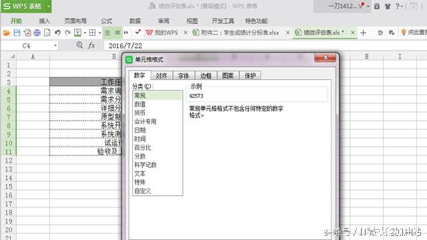Open the 视图 ribbon tab
The height and width of the screenshot is (240, 427).
pos(192,21)
